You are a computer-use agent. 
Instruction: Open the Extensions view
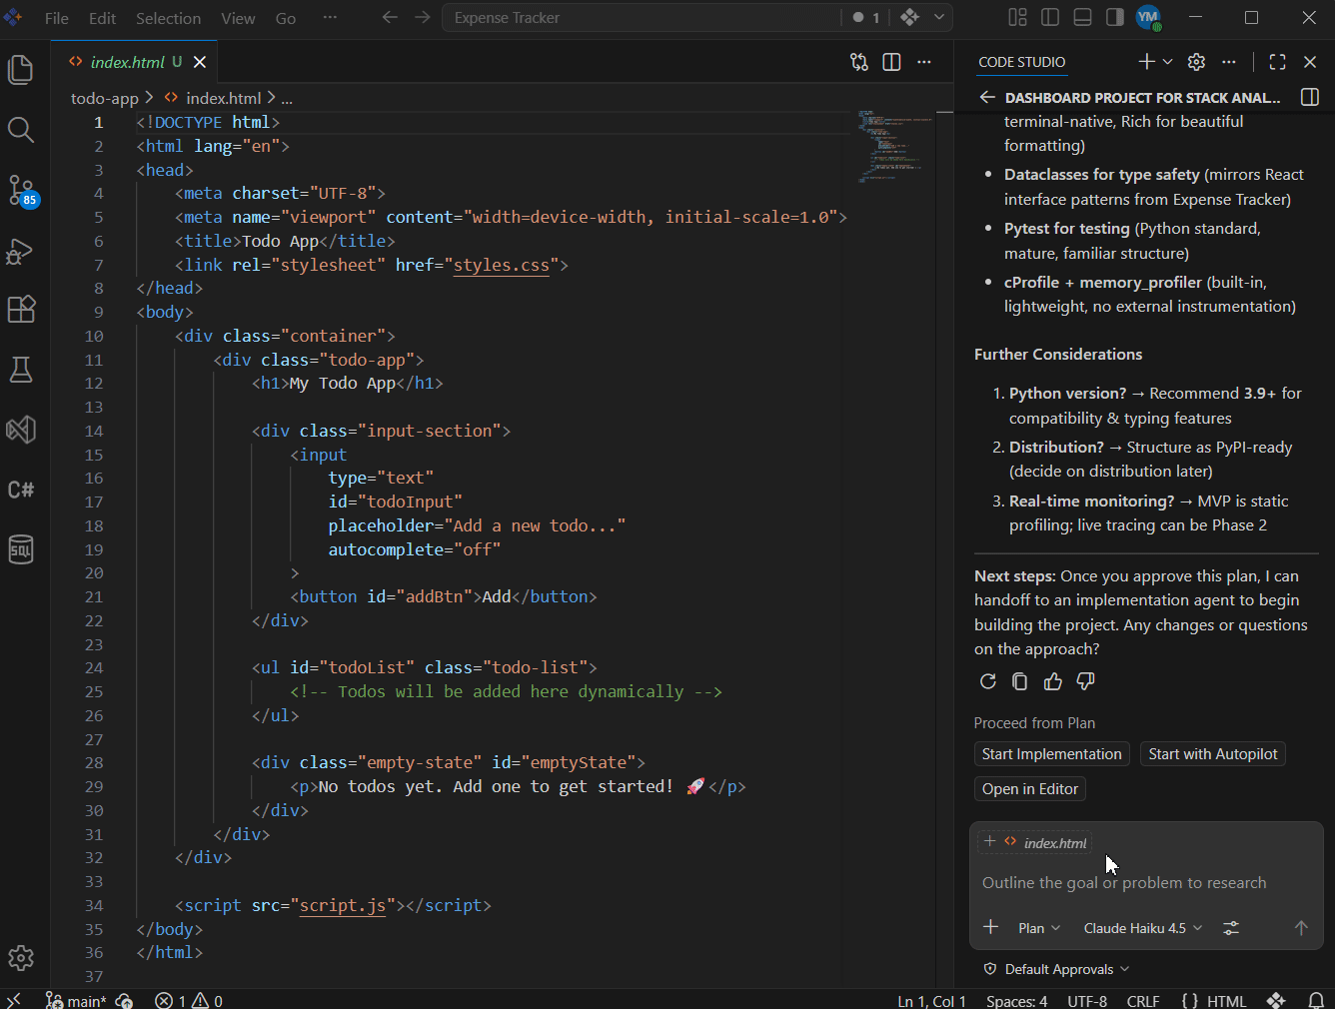click(x=21, y=310)
